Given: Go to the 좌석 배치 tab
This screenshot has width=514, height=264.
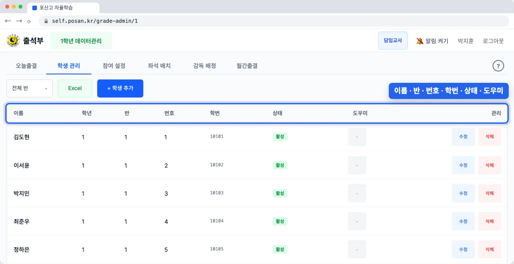Looking at the screenshot, I should pos(159,65).
